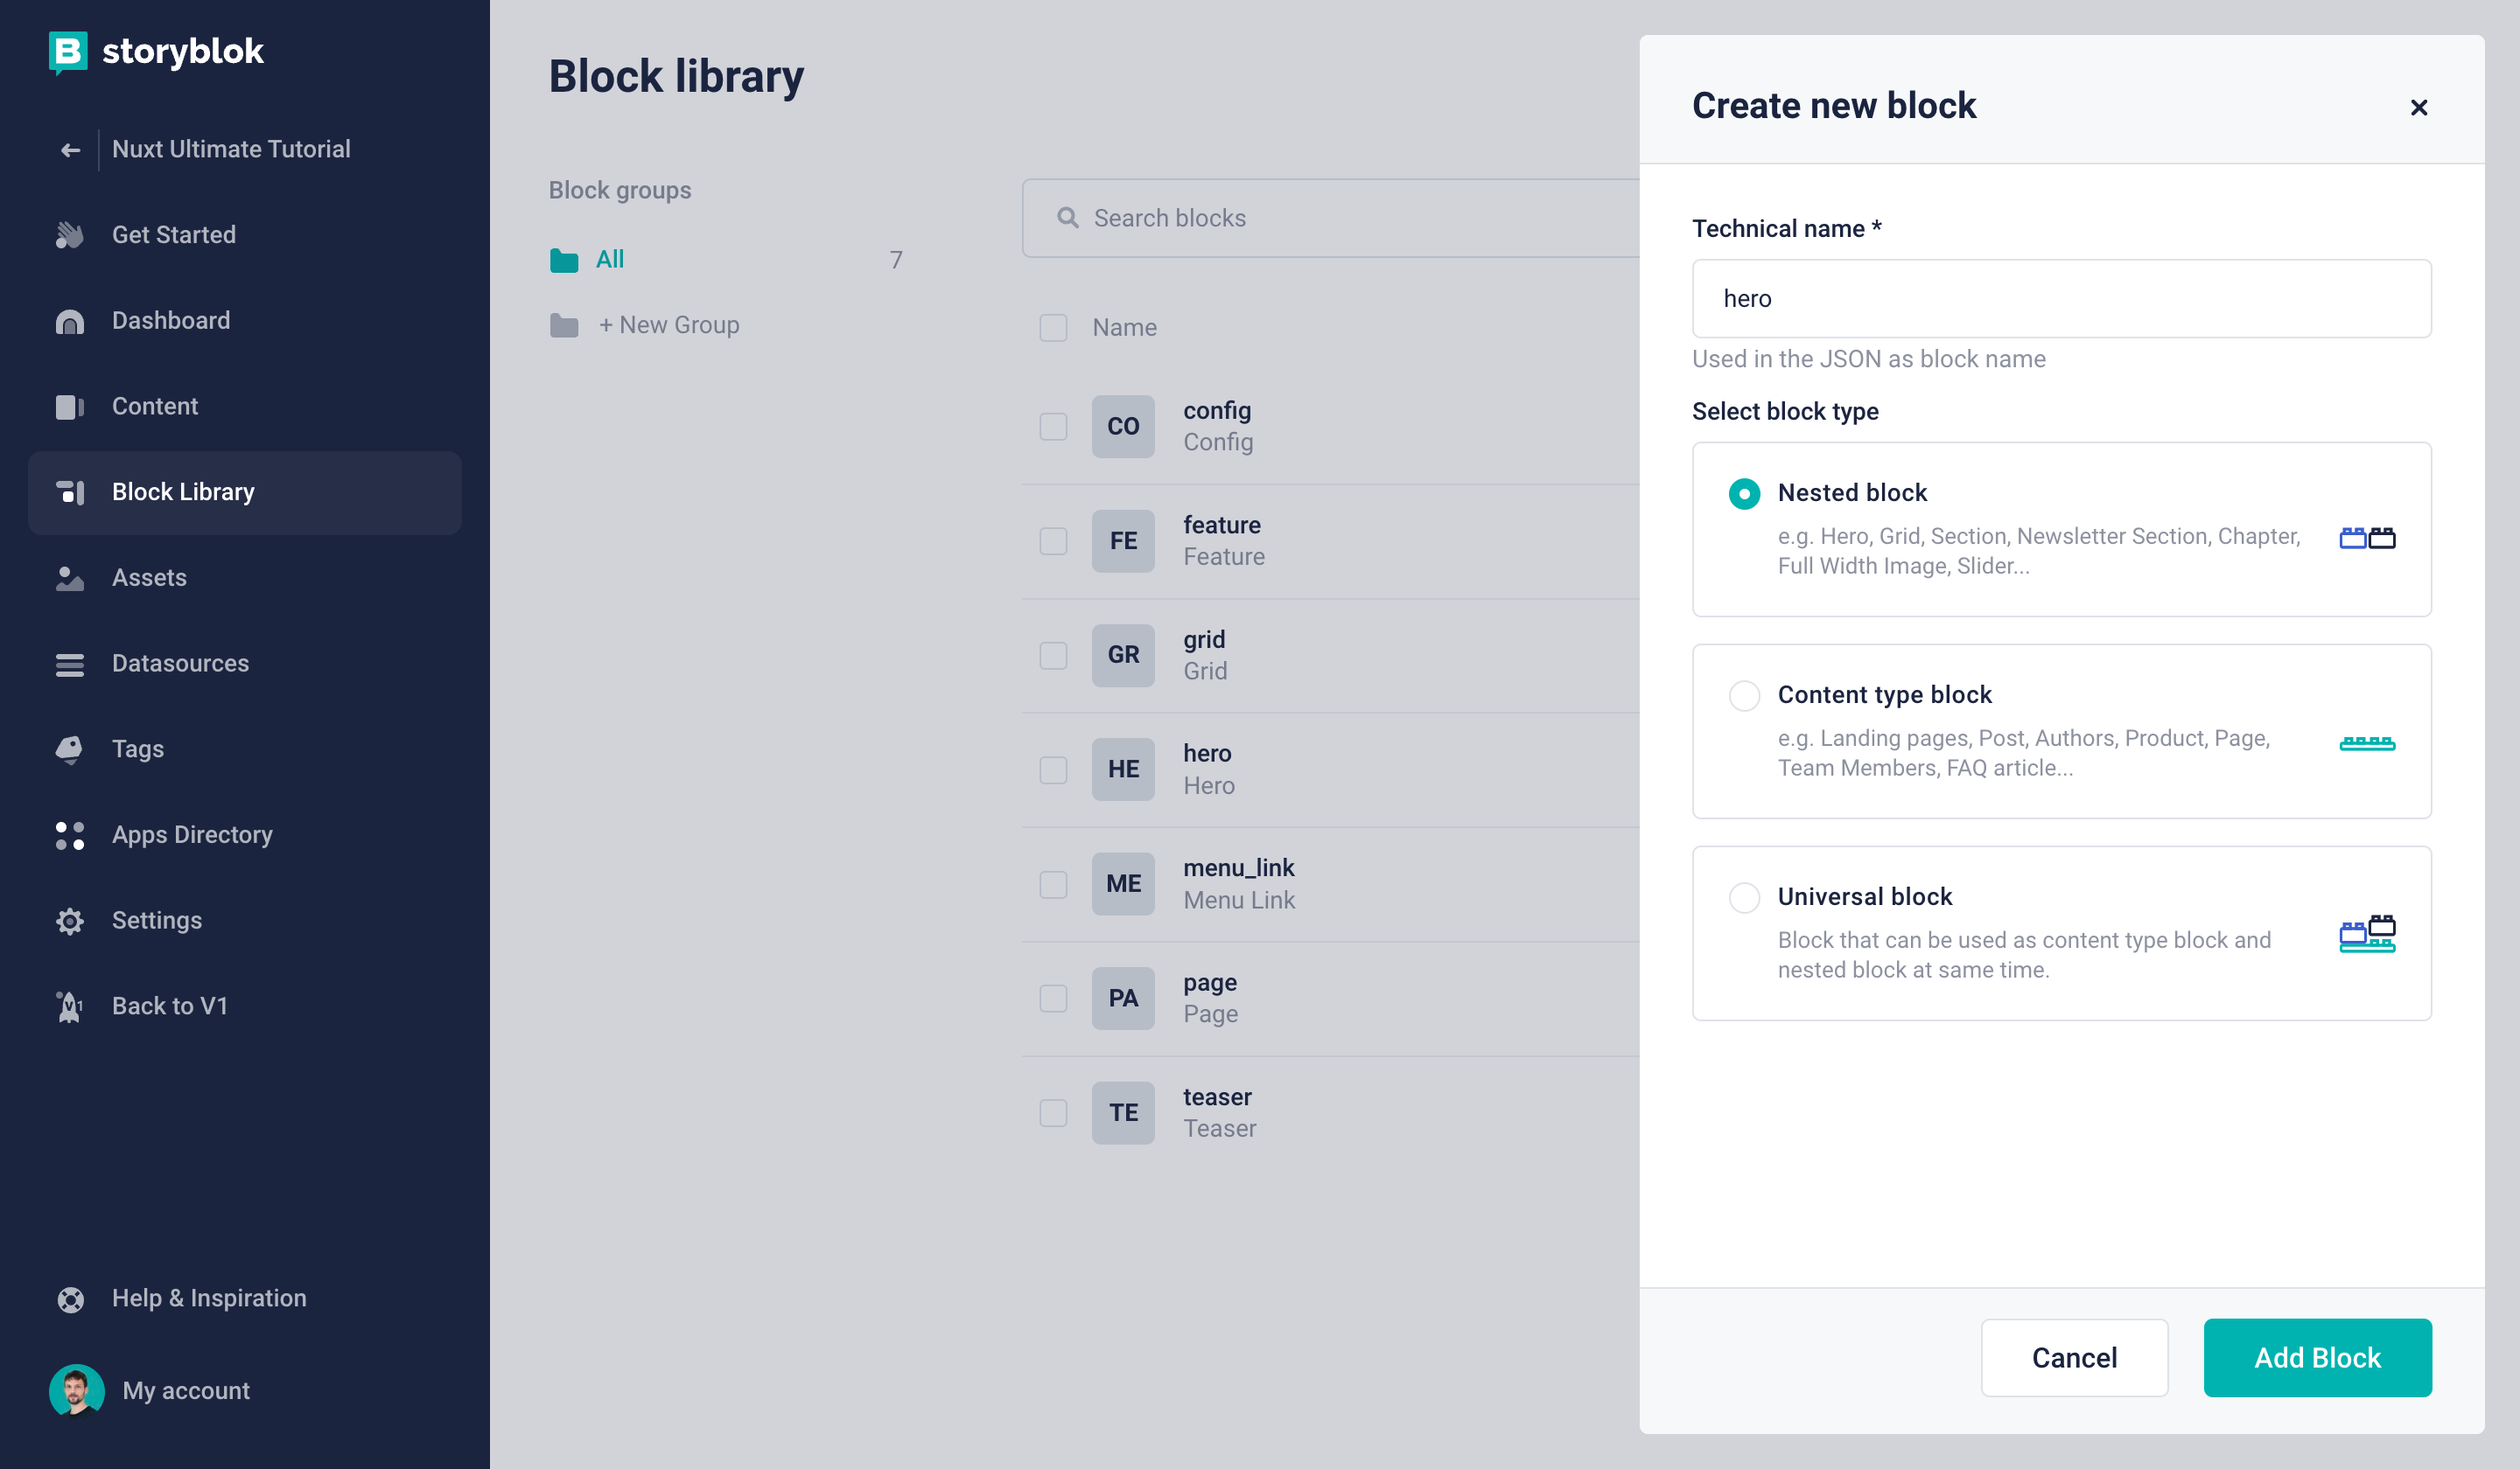Click the Add Block button
The height and width of the screenshot is (1469, 2520).
tap(2317, 1357)
